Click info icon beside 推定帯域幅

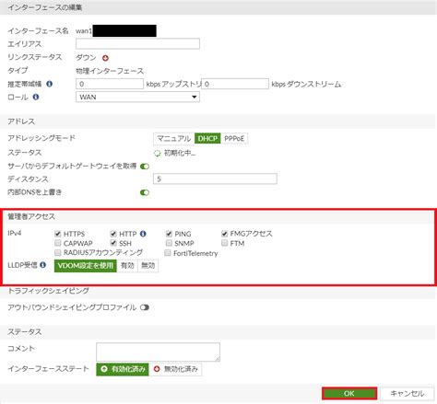pyautogui.click(x=50, y=84)
